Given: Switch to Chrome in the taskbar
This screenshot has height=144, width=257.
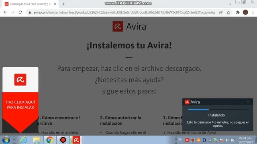Looking at the screenshot, I should [x=50, y=140].
